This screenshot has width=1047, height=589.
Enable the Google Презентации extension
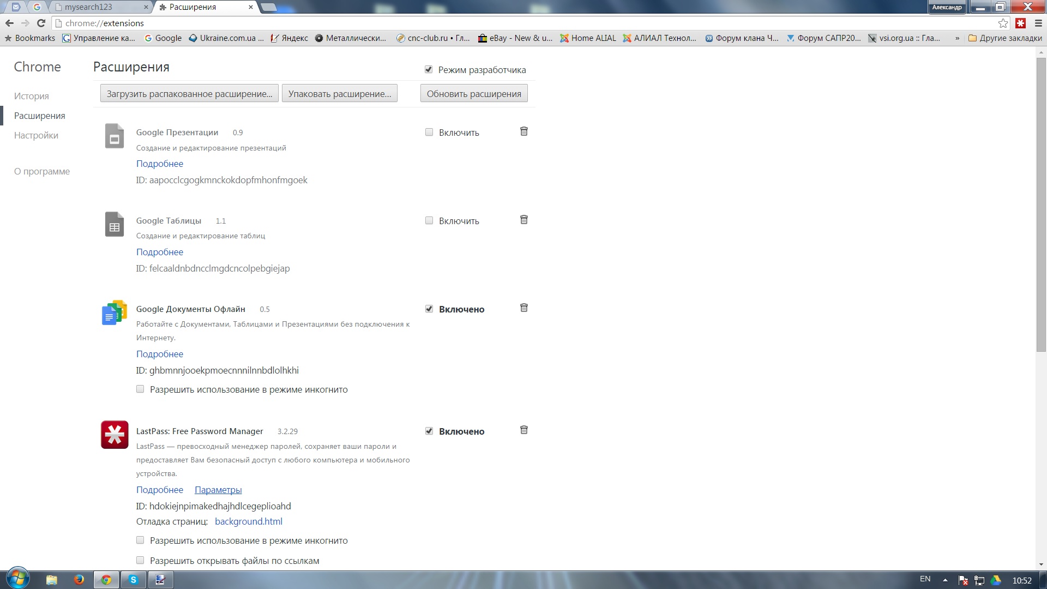coord(429,133)
